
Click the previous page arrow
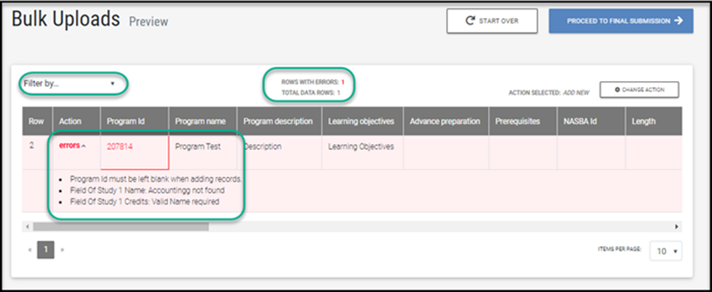[x=30, y=250]
